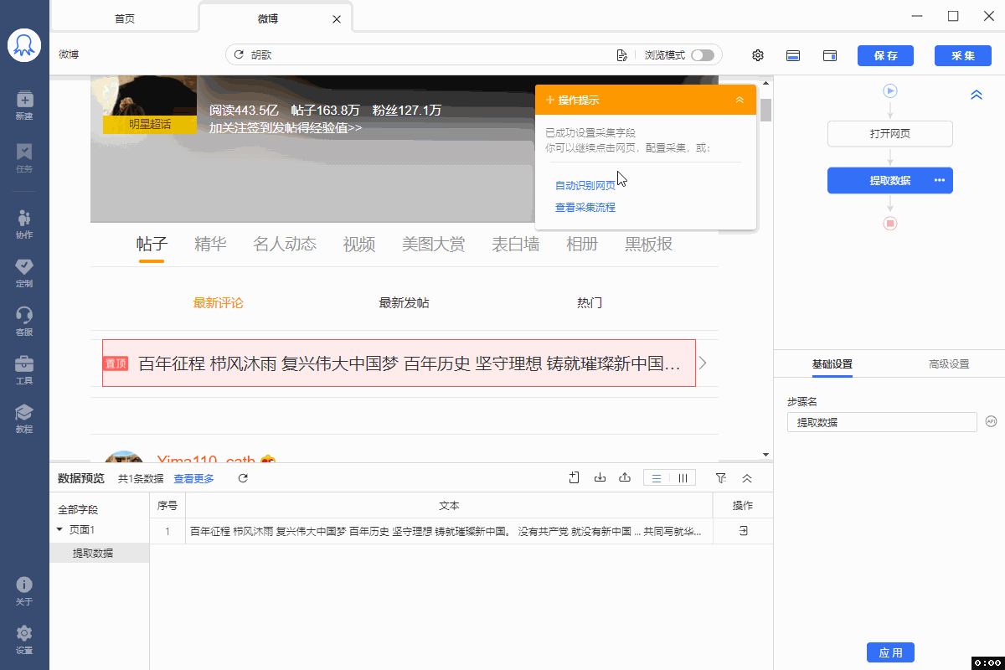Select the 打开网页 workflow step
Viewport: 1005px width, 670px height.
pos(890,134)
